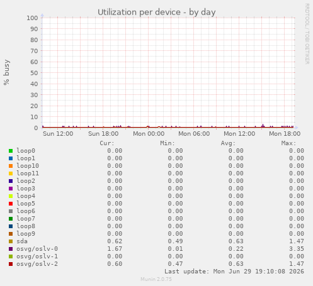This screenshot has width=313, height=286.
Task: Click the 50 y-axis tick label
Action: (34, 73)
